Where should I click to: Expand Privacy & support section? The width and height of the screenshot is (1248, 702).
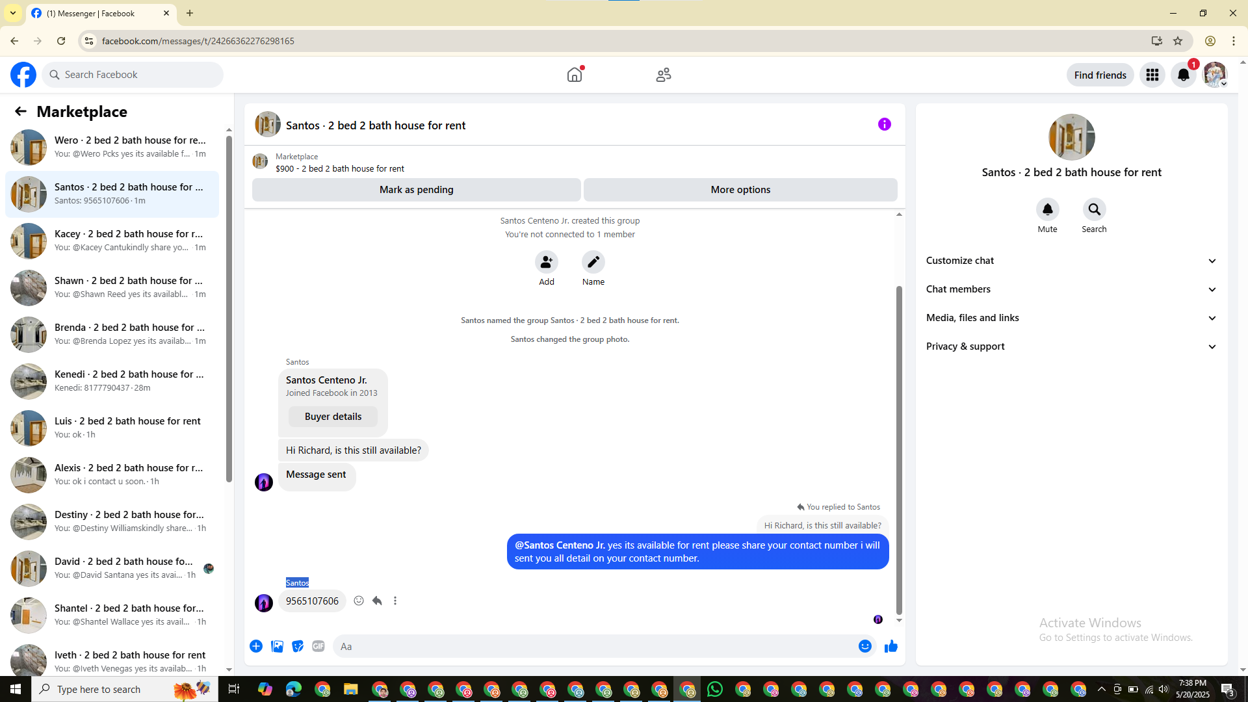[x=1071, y=346]
